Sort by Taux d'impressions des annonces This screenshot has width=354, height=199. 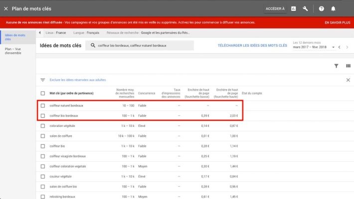(171, 93)
